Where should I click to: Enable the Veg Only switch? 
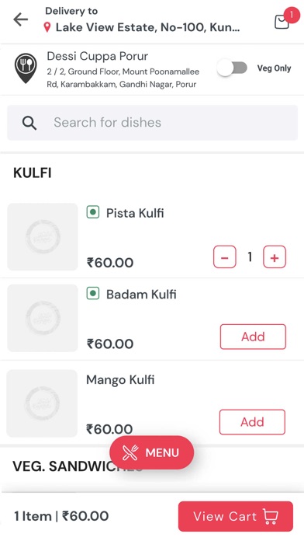click(232, 68)
